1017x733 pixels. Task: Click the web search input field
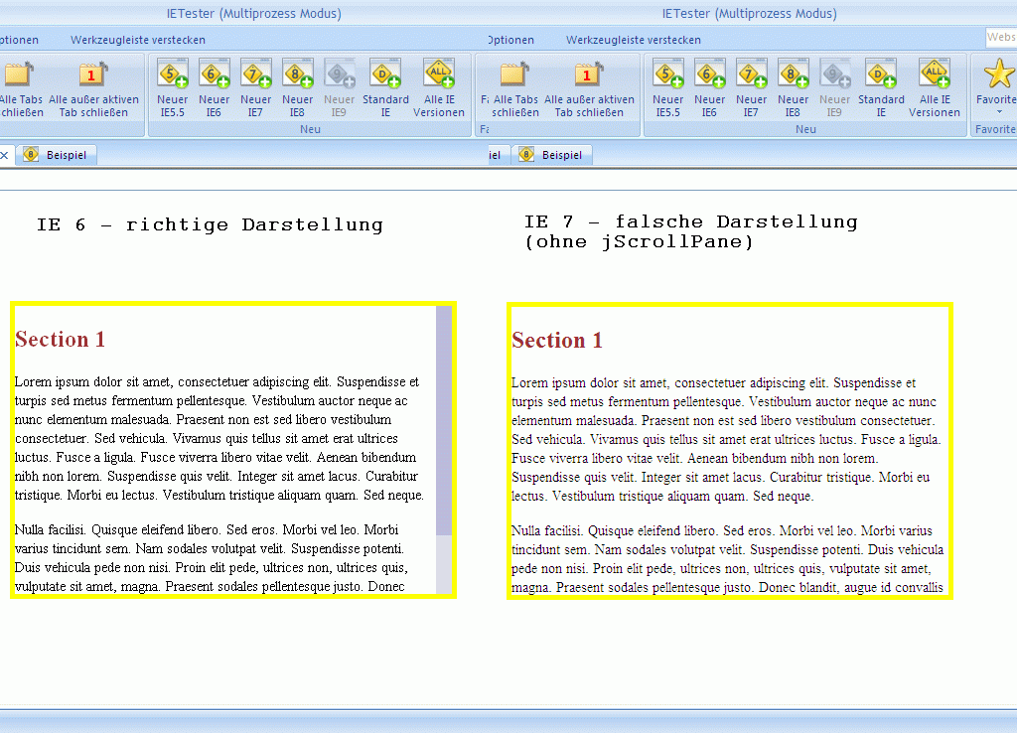tap(1001, 37)
